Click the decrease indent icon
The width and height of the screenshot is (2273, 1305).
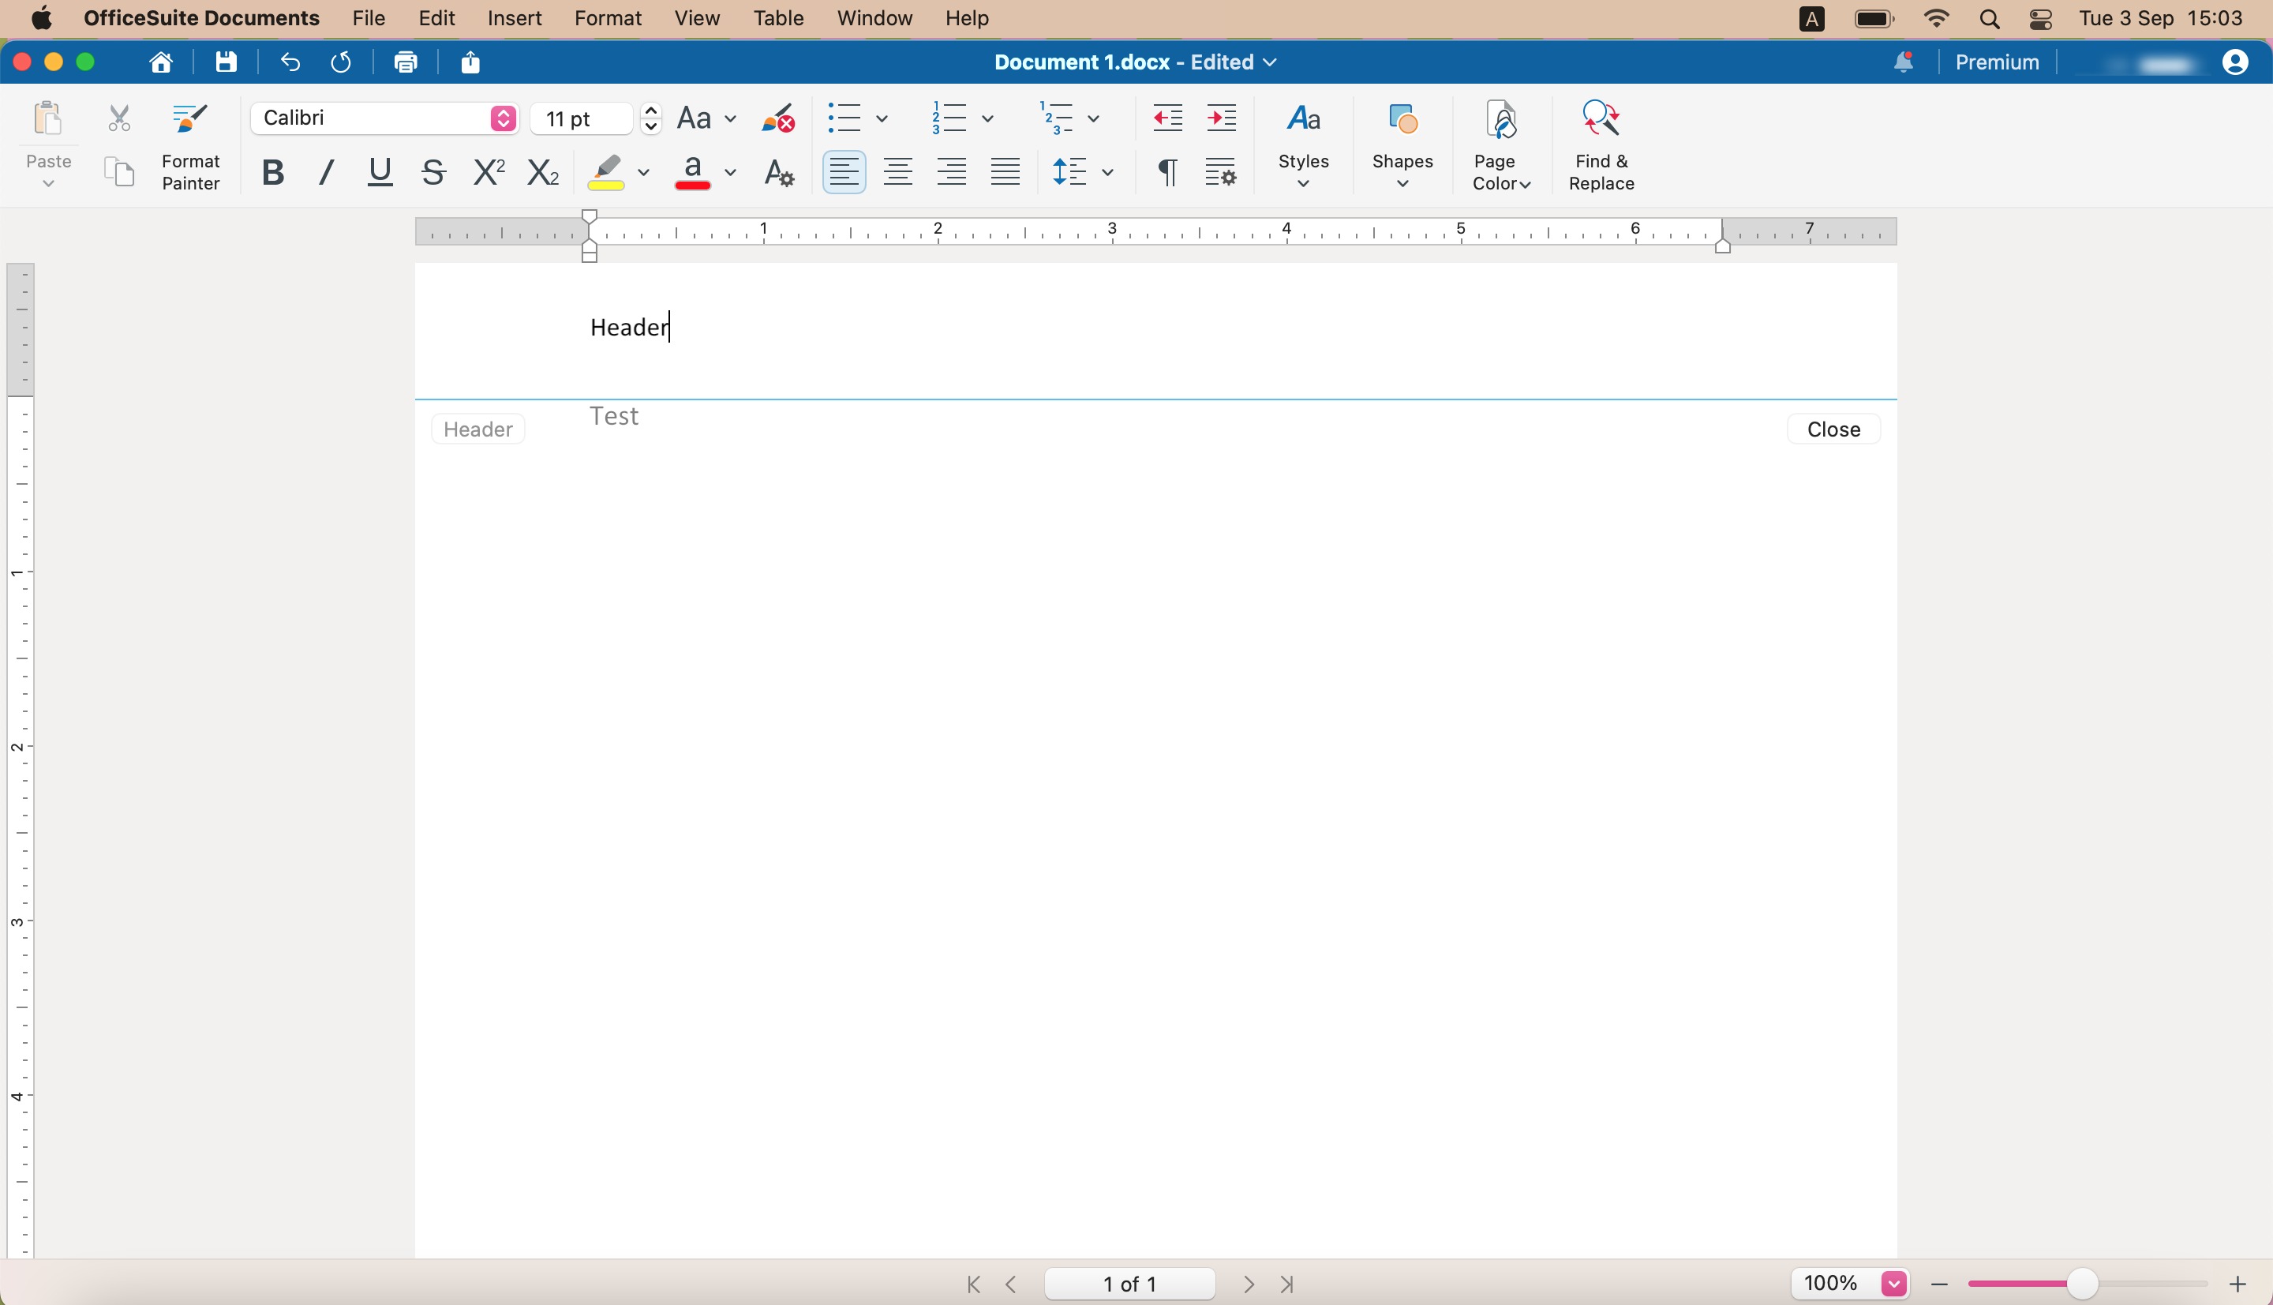tap(1167, 118)
